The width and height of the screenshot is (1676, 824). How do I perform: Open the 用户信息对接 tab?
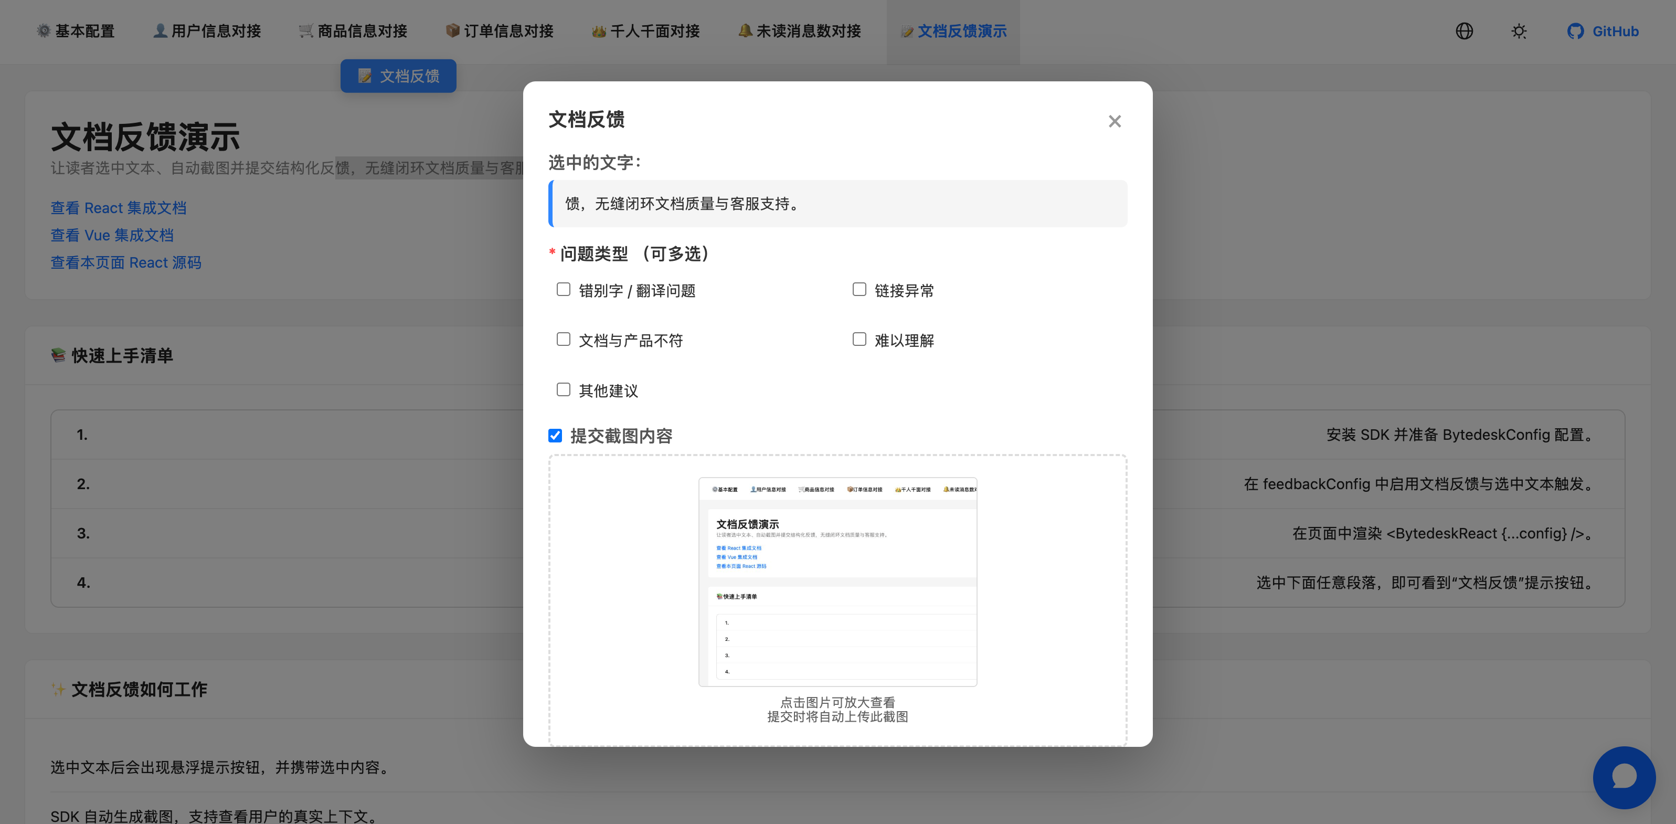coord(207,31)
